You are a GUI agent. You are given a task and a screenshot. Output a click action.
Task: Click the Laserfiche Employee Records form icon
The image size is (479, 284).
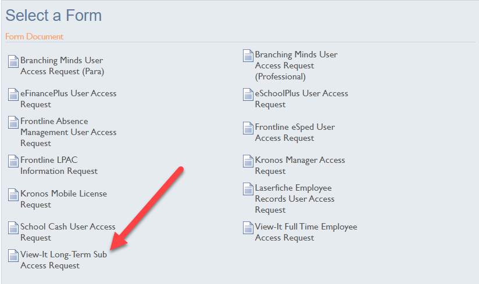point(248,189)
